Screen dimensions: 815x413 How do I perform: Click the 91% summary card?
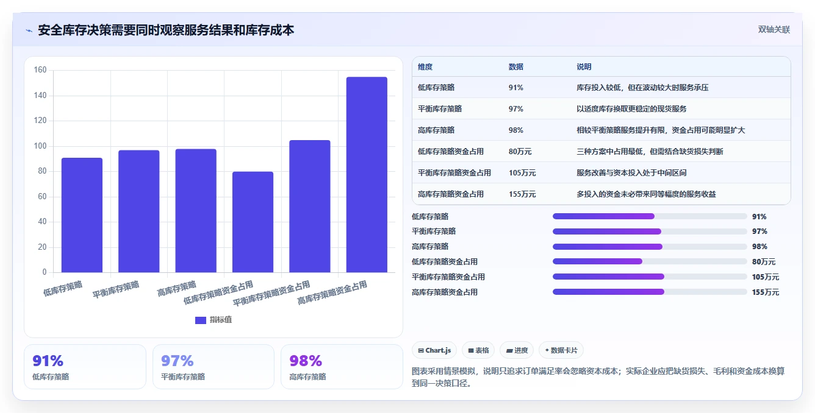85,367
